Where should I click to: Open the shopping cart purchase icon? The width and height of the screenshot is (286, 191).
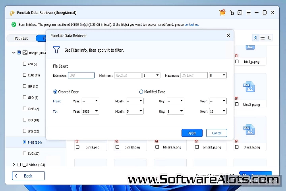[x=222, y=12]
